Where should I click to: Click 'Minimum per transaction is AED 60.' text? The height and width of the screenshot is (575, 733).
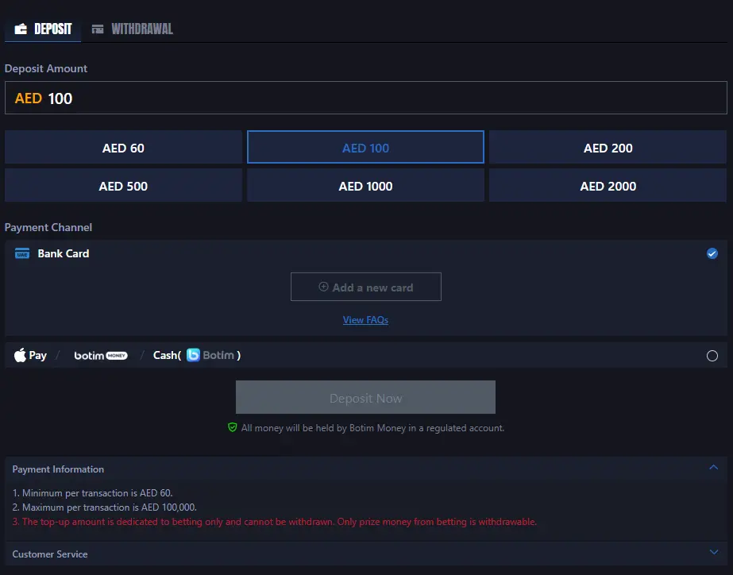tap(93, 493)
